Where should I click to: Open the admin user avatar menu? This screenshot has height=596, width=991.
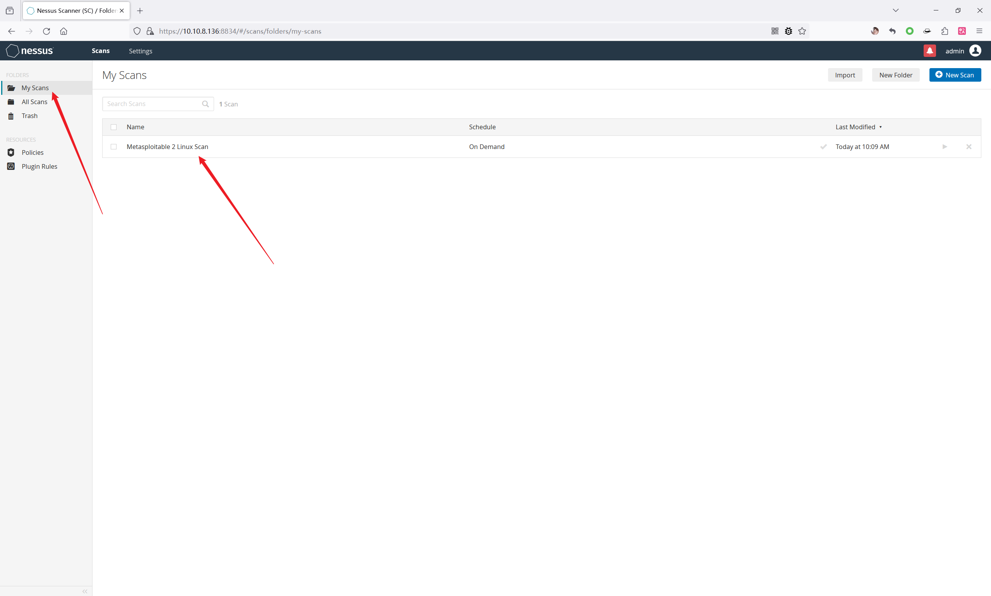976,51
